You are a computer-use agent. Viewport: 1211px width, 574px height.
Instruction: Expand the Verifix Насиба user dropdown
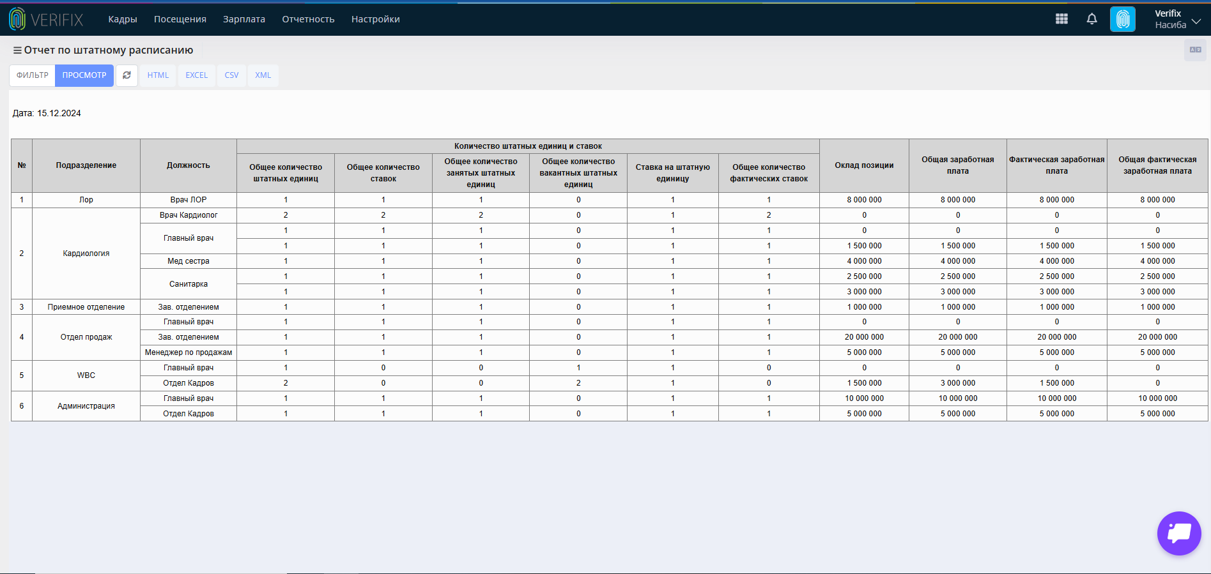point(1178,19)
